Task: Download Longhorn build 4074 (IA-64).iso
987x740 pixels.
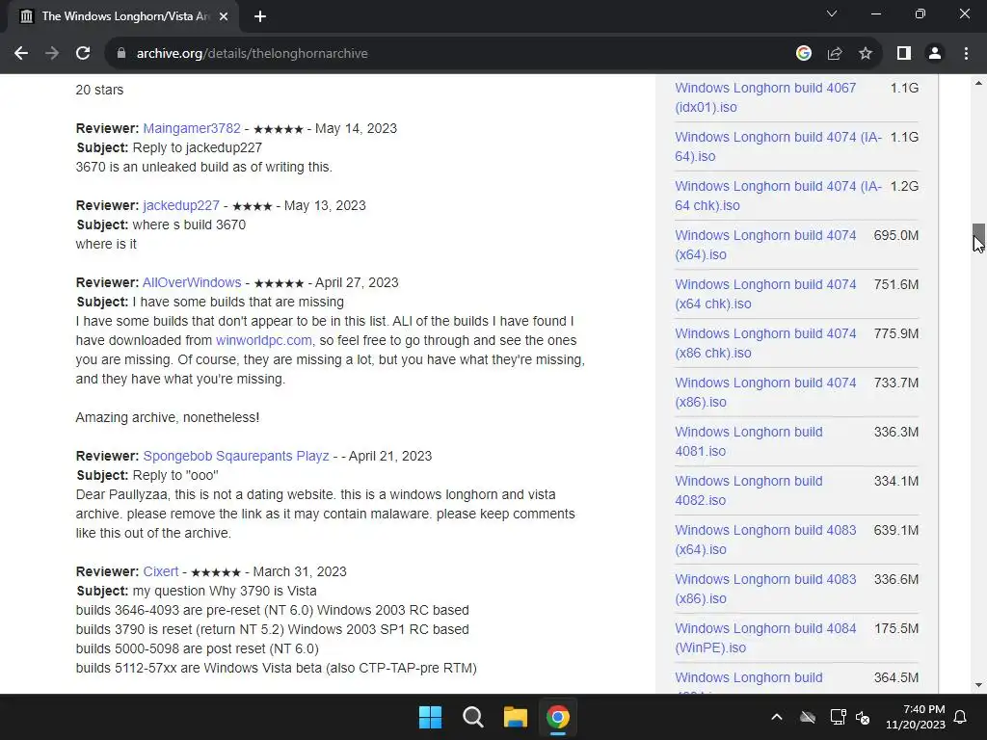Action: click(x=778, y=146)
